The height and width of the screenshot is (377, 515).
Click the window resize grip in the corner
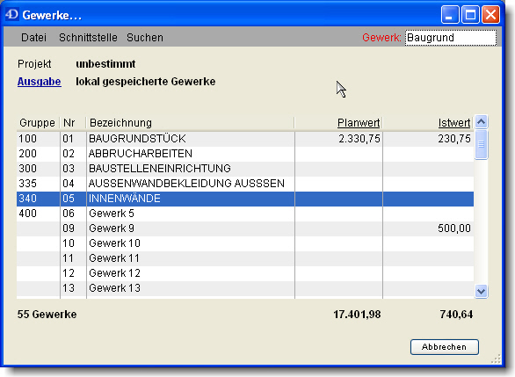point(496,359)
